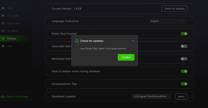Click the dialog title Check for updates
The image size is (208, 108).
(92, 41)
